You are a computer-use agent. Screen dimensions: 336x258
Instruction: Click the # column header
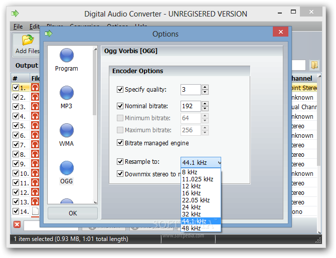[x=21, y=78]
